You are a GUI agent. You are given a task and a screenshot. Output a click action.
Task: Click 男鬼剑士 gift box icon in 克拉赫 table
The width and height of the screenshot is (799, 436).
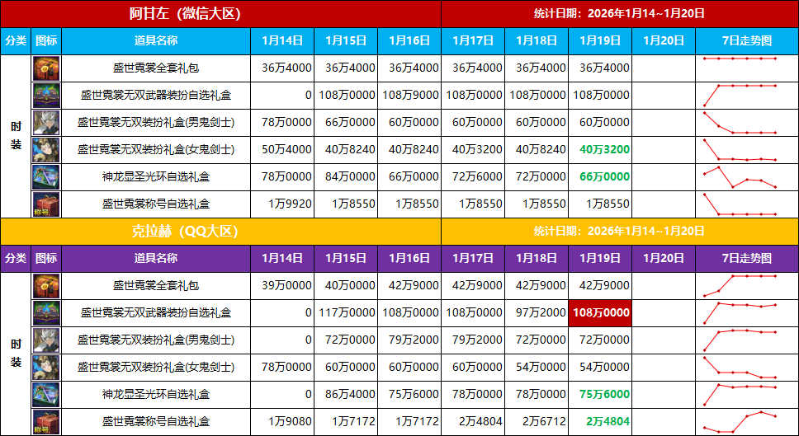click(x=46, y=340)
